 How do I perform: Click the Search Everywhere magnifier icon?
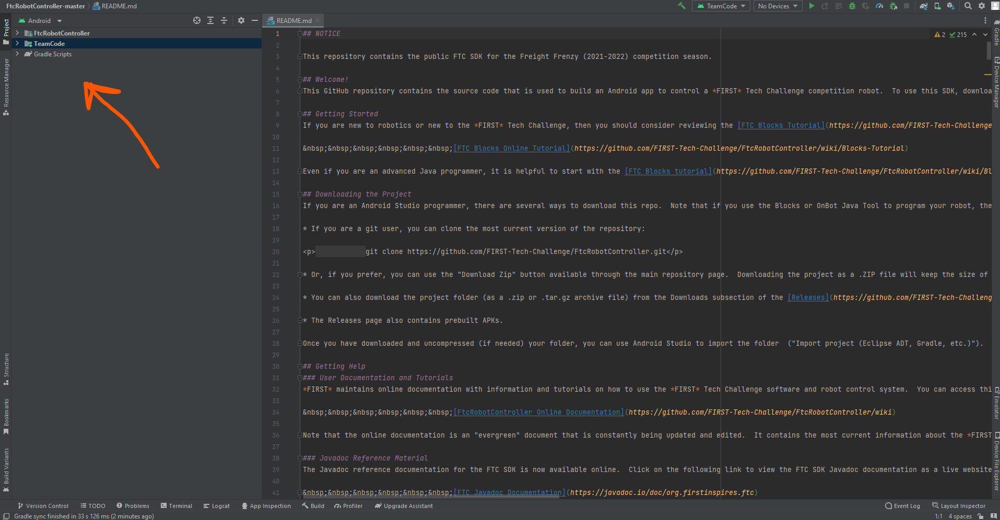[968, 6]
